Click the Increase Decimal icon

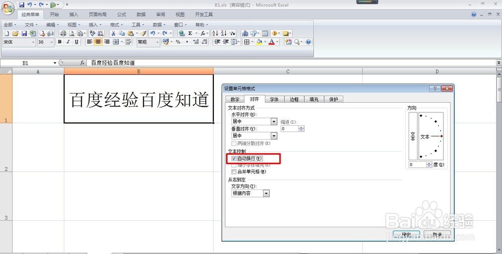click(196, 42)
